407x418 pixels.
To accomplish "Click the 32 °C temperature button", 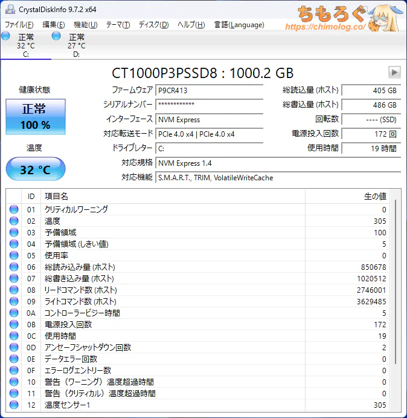I will 35,169.
